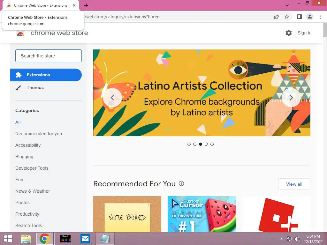Open a new tab with the plus icon
The width and height of the screenshot is (327, 245).
86,6
